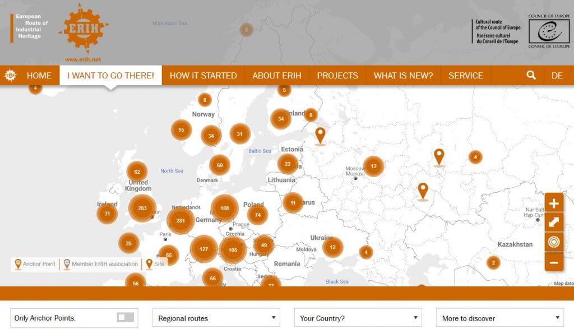Viewport: 574px width, 329px height.
Task: Open cluster 62 over Scotland
Action: pyautogui.click(x=137, y=172)
